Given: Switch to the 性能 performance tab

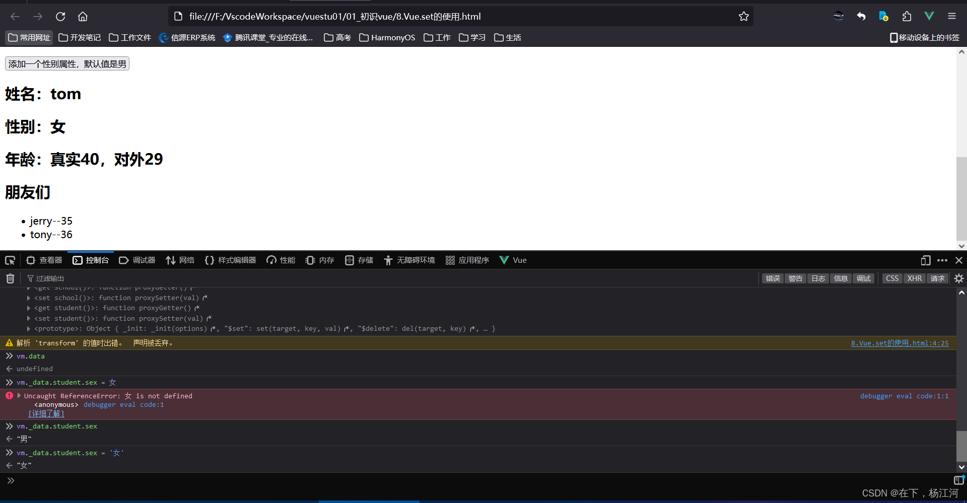Looking at the screenshot, I should (281, 260).
